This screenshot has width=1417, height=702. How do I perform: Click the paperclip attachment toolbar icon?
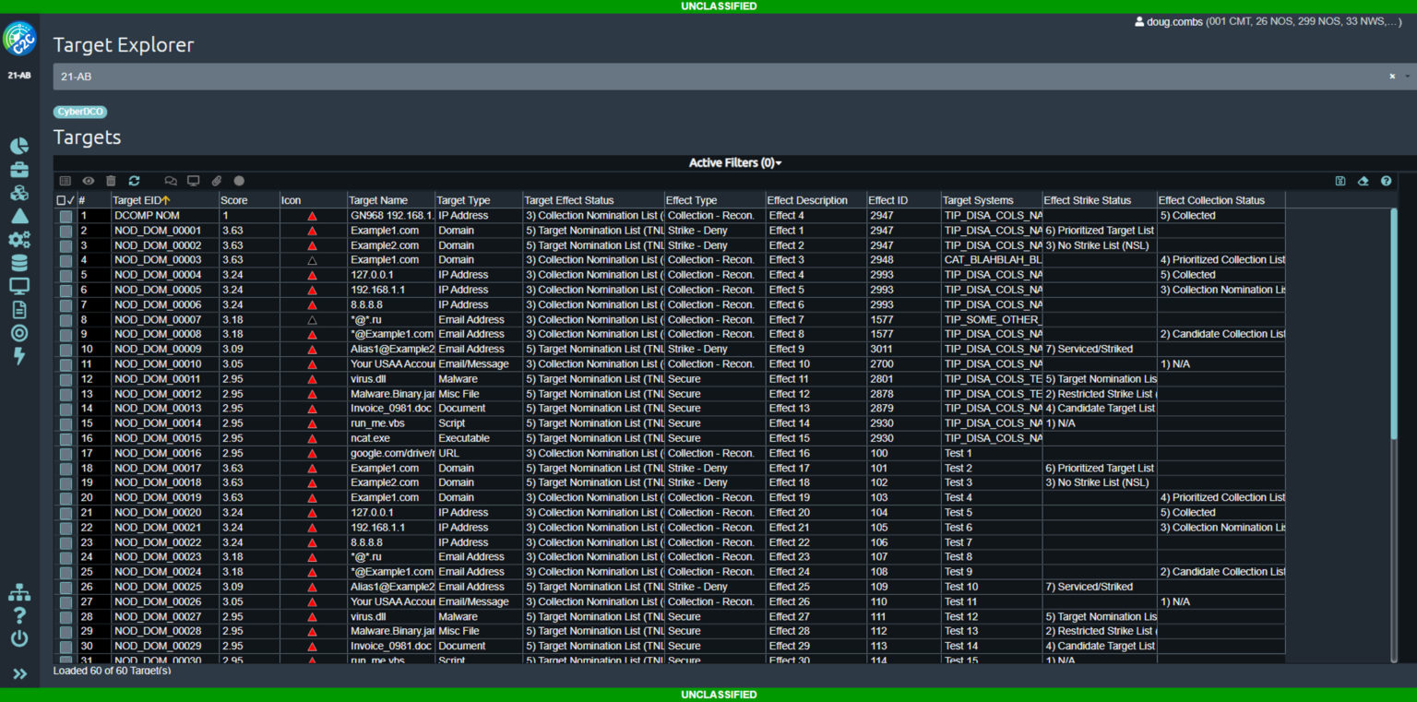(217, 182)
